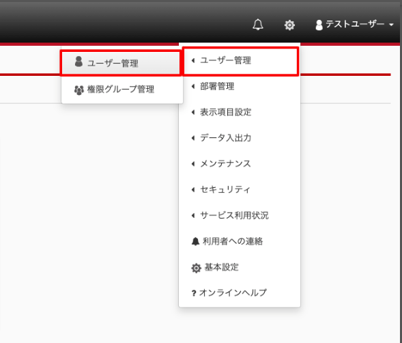Click the person icon in ユーザー管理 submenu

click(78, 61)
